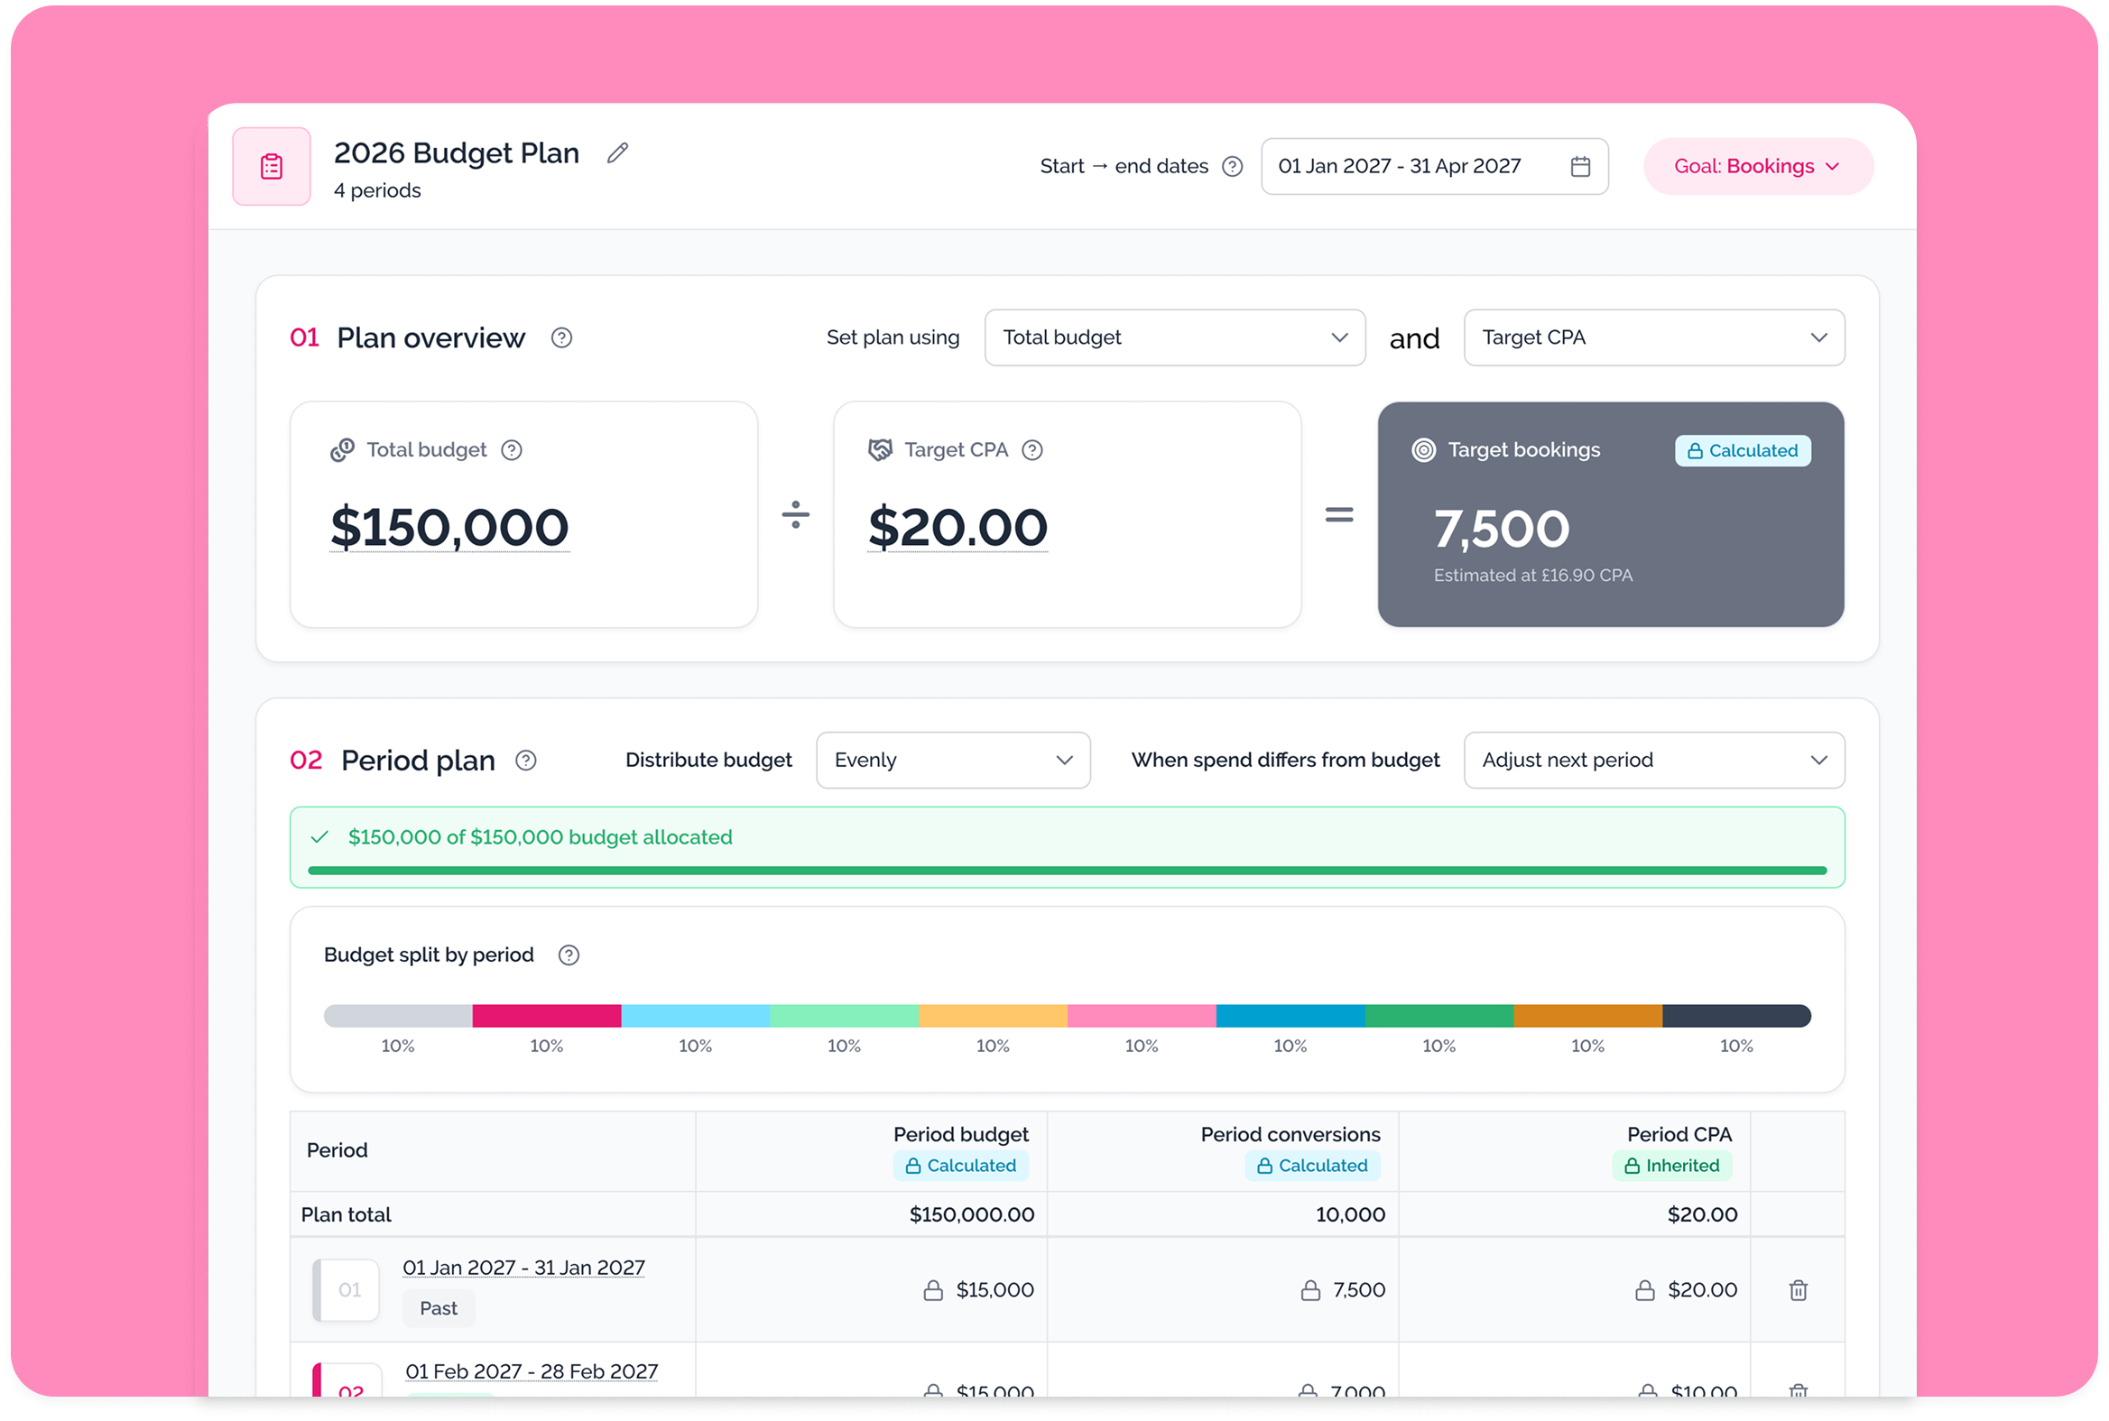Show Period plan help tooltip

click(x=525, y=761)
